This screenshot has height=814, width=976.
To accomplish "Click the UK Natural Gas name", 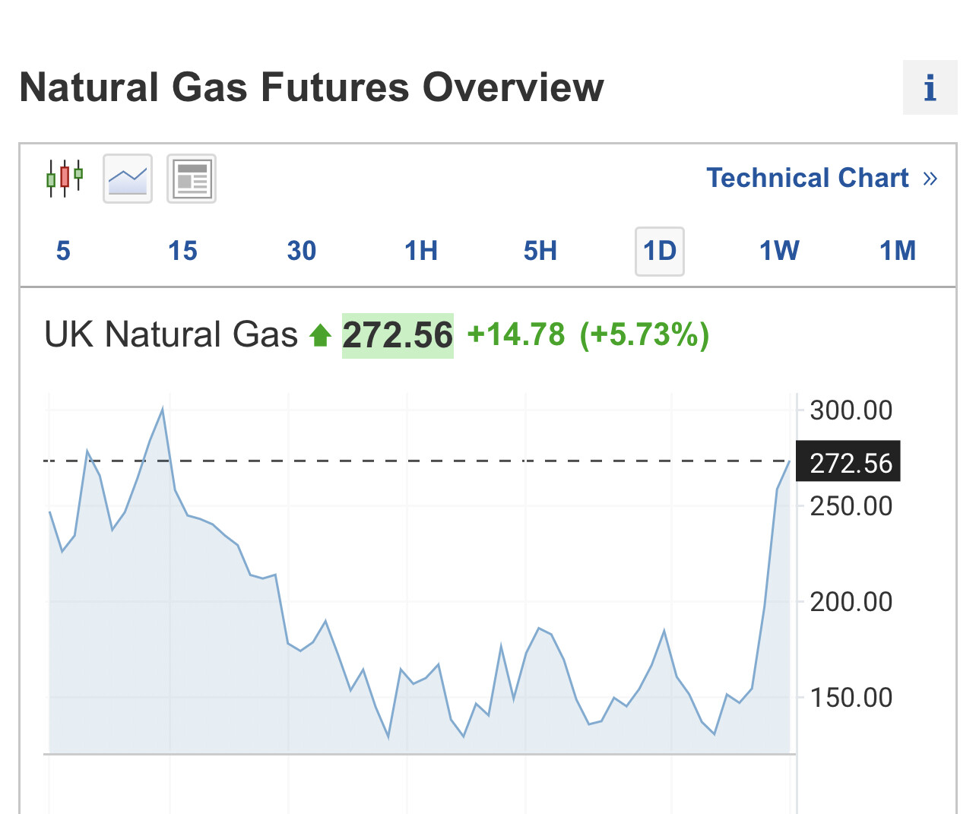I will (x=171, y=335).
